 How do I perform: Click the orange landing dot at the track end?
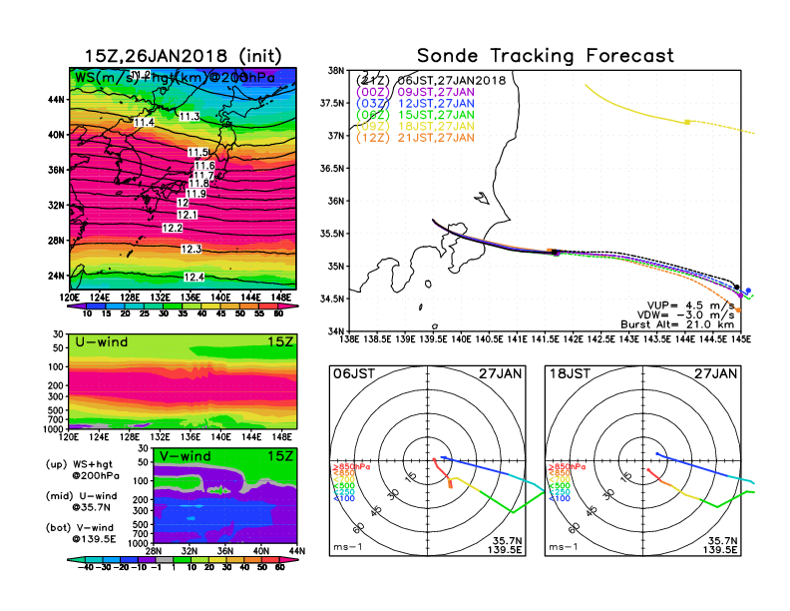pyautogui.click(x=738, y=310)
